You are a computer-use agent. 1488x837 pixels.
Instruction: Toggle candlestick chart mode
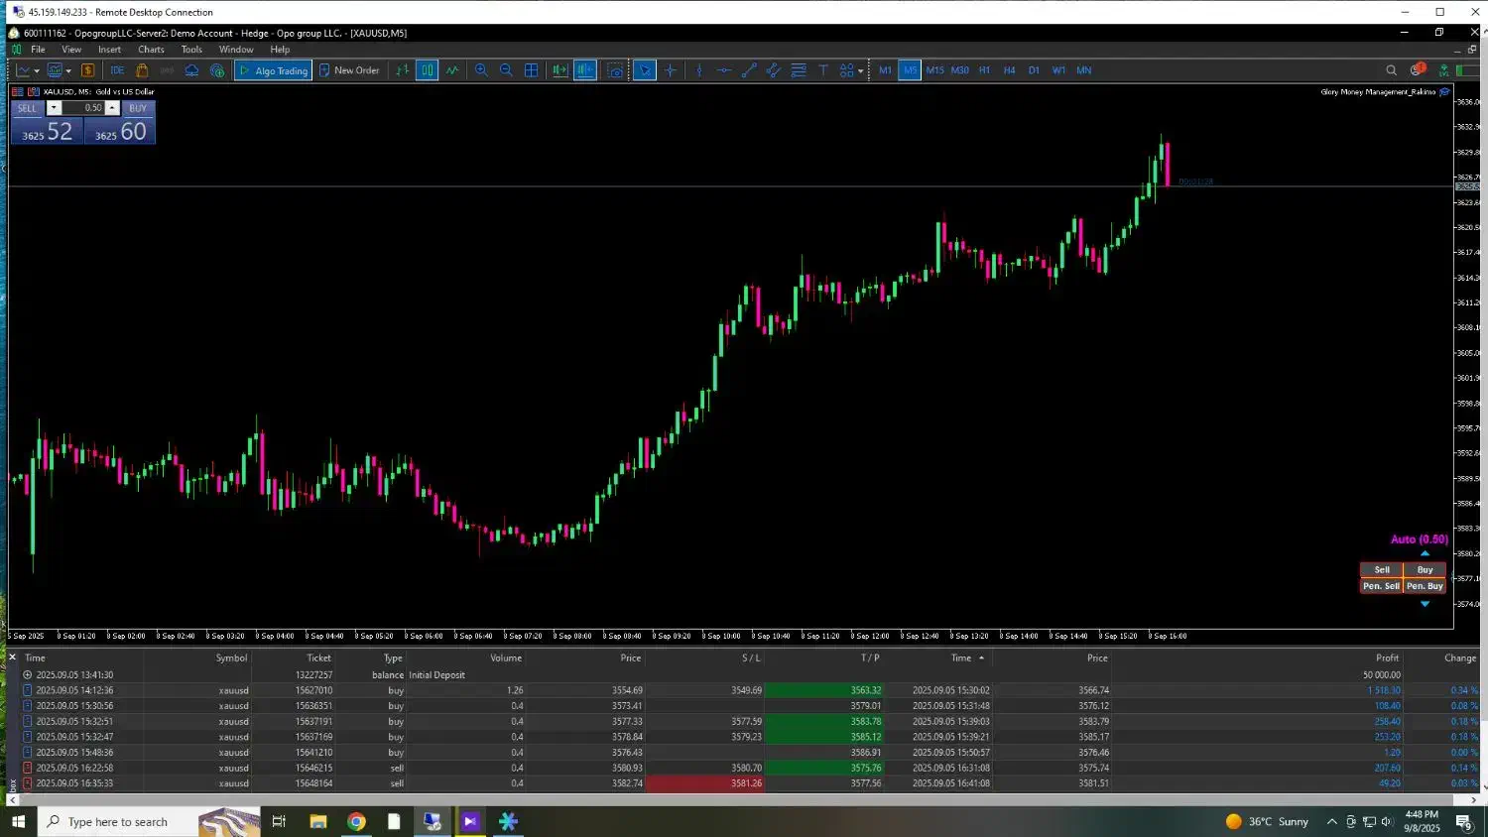pyautogui.click(x=427, y=70)
